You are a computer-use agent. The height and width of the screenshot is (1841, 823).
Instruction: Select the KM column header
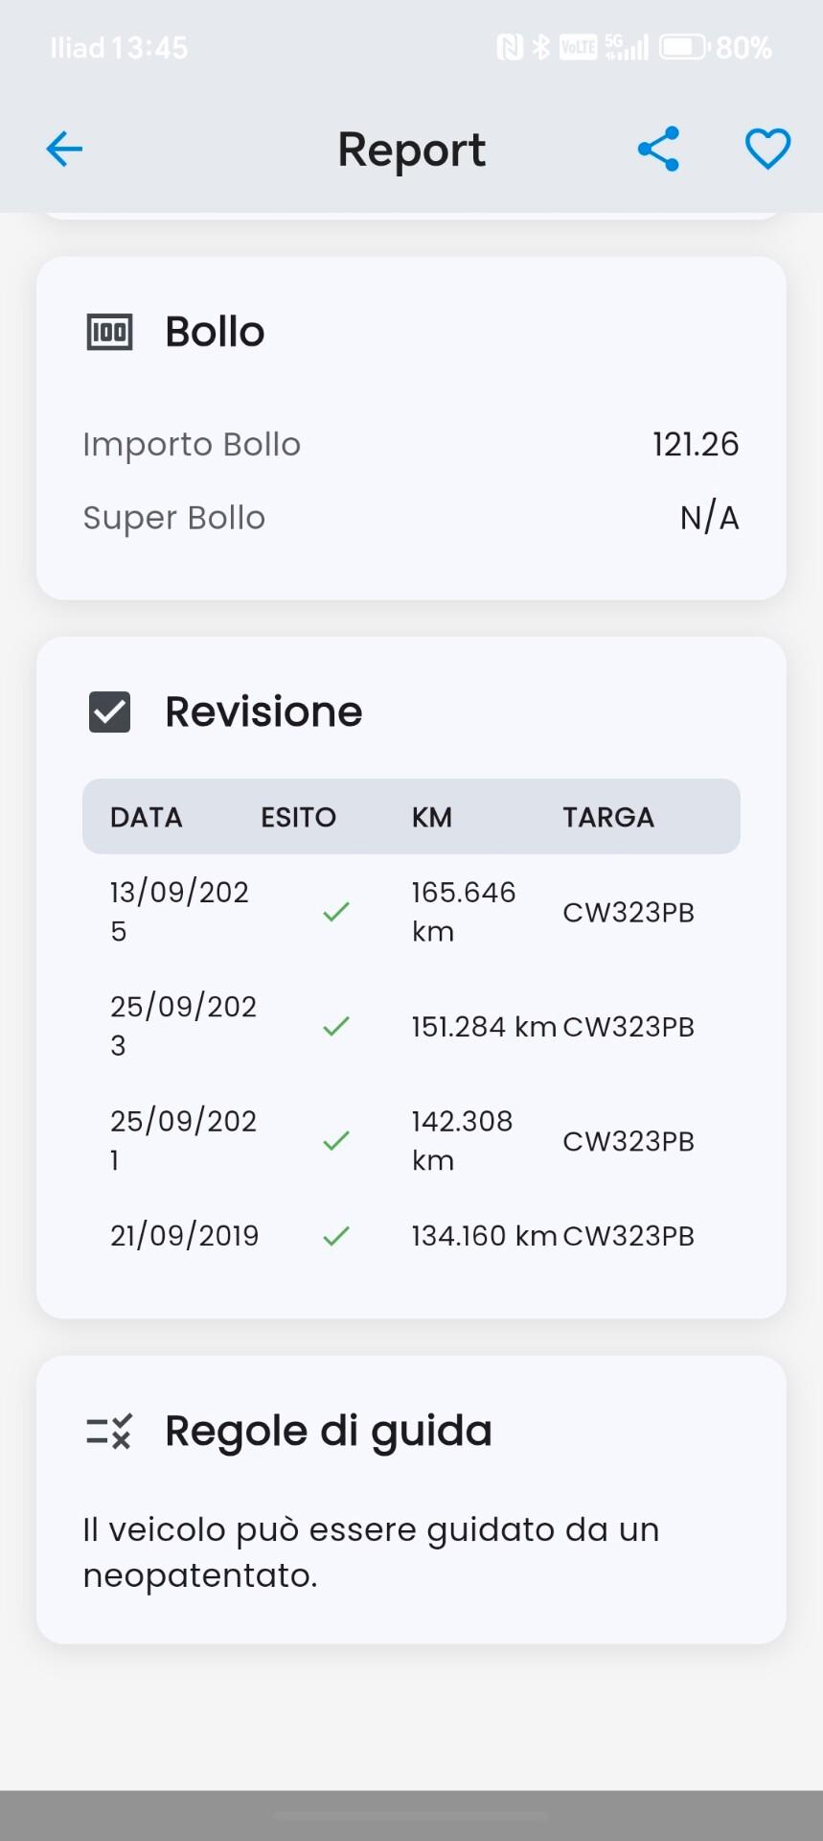[431, 817]
